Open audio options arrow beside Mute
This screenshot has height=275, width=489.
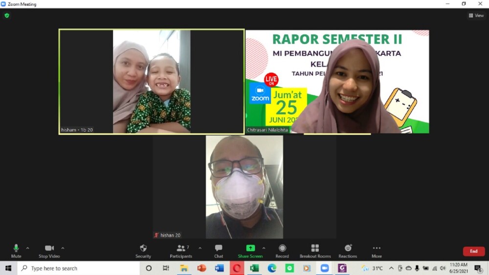pyautogui.click(x=28, y=248)
